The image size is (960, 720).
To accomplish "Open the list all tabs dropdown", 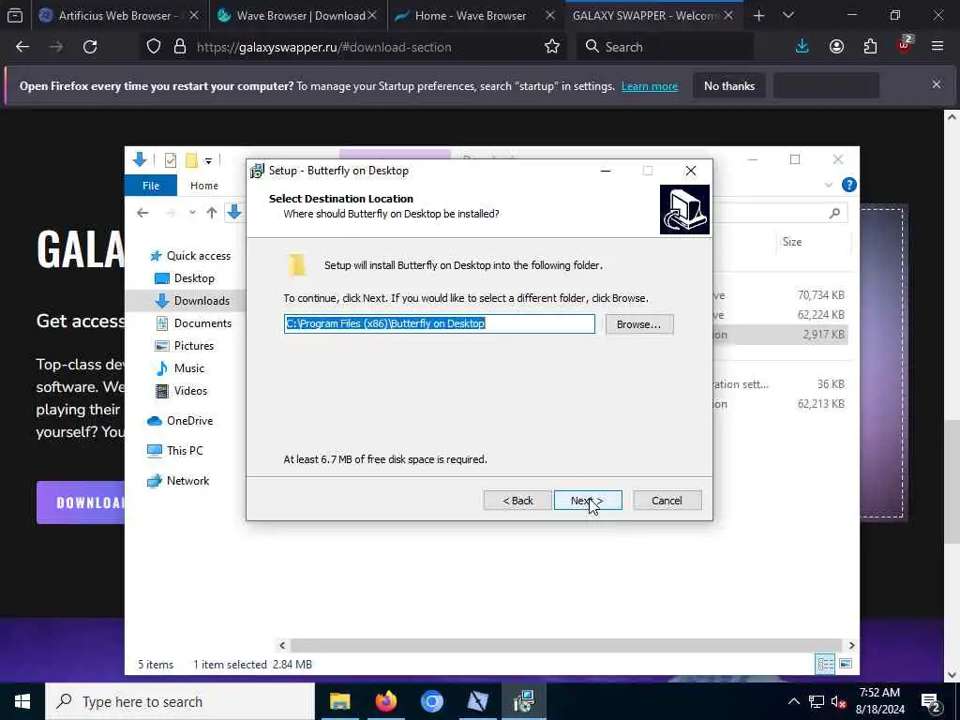I will click(x=788, y=15).
